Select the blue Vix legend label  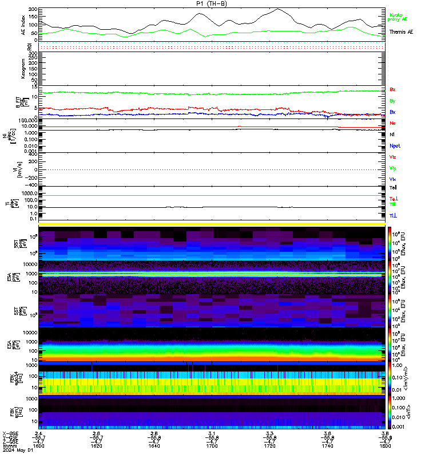point(392,179)
